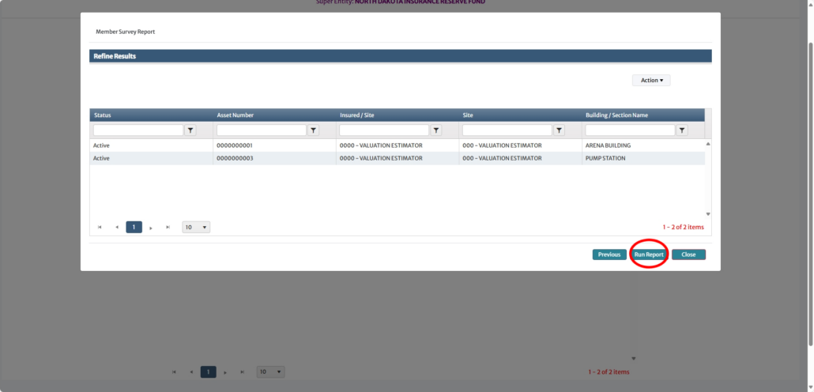Click filter icon for Status column
Viewport: 814px width, 392px height.
tap(190, 130)
